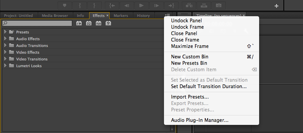Screen dimensions: 303x133
Task: Toggle the YUV effects filter
Action: click(99, 23)
